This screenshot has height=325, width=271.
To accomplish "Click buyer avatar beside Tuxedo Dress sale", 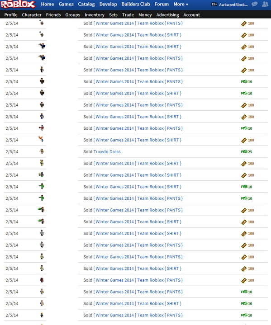I will coord(42,151).
